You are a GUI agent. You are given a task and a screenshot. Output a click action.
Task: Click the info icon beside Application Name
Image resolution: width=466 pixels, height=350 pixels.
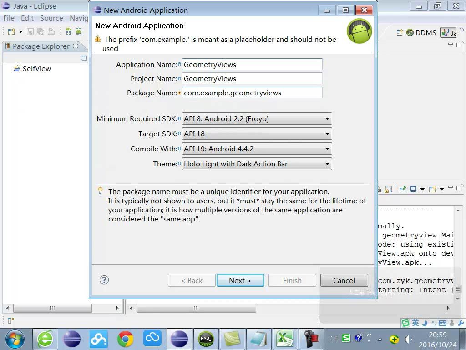coord(179,64)
